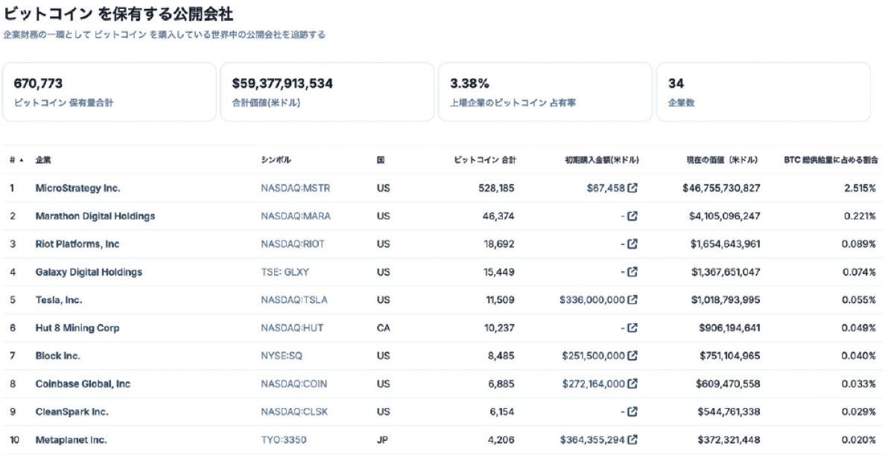894x461 pixels.
Task: Select MicroStrategy Inc. company name
Action: [x=77, y=188]
